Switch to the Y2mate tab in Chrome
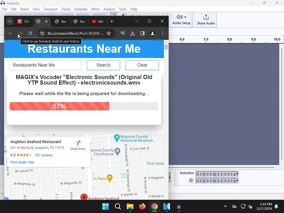284x213 pixels. pyautogui.click(x=24, y=21)
